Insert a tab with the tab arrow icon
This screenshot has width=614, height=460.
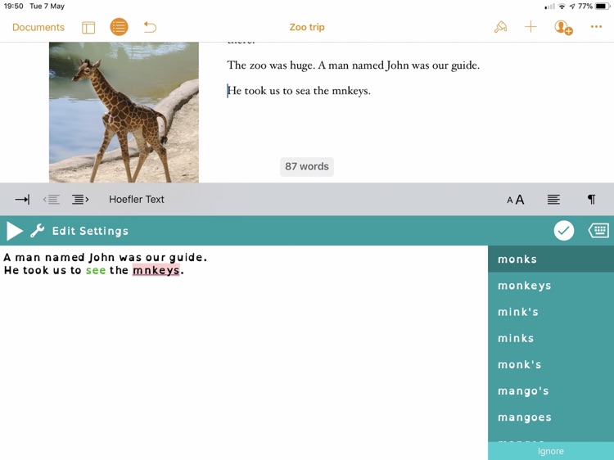[x=22, y=200]
